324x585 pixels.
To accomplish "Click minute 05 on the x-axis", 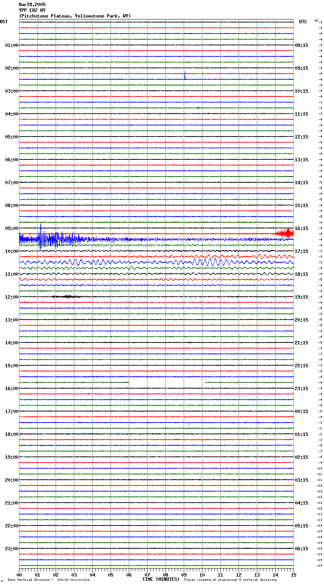I will 111,575.
